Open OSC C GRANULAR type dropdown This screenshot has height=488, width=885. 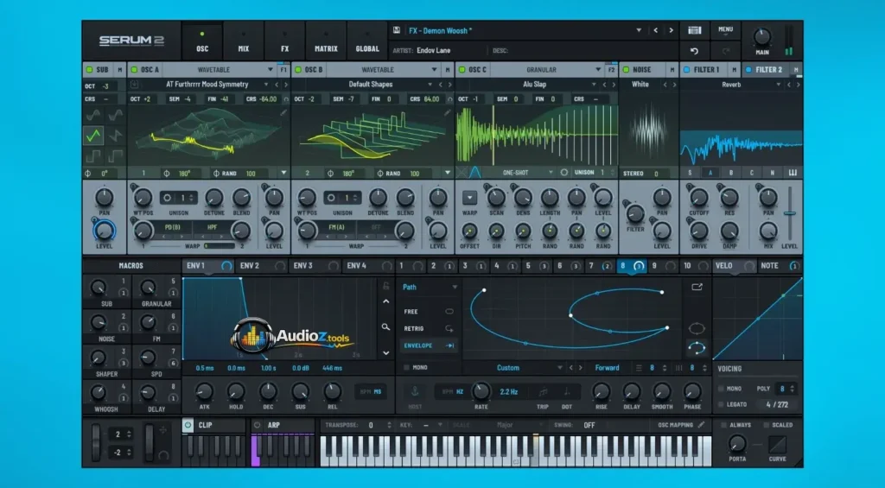point(598,69)
